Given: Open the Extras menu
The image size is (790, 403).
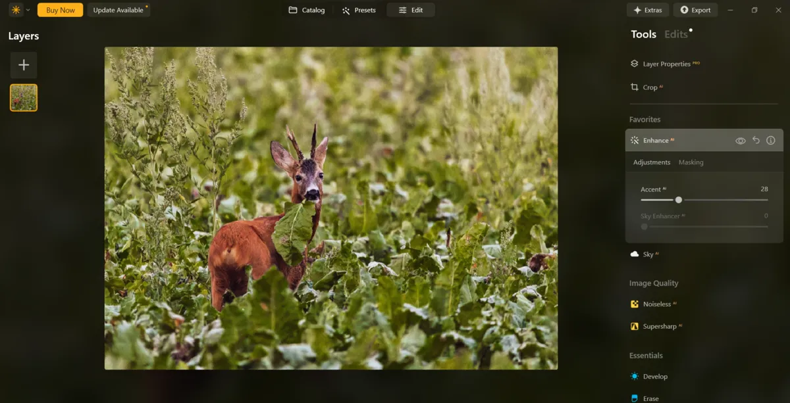Looking at the screenshot, I should pos(647,9).
